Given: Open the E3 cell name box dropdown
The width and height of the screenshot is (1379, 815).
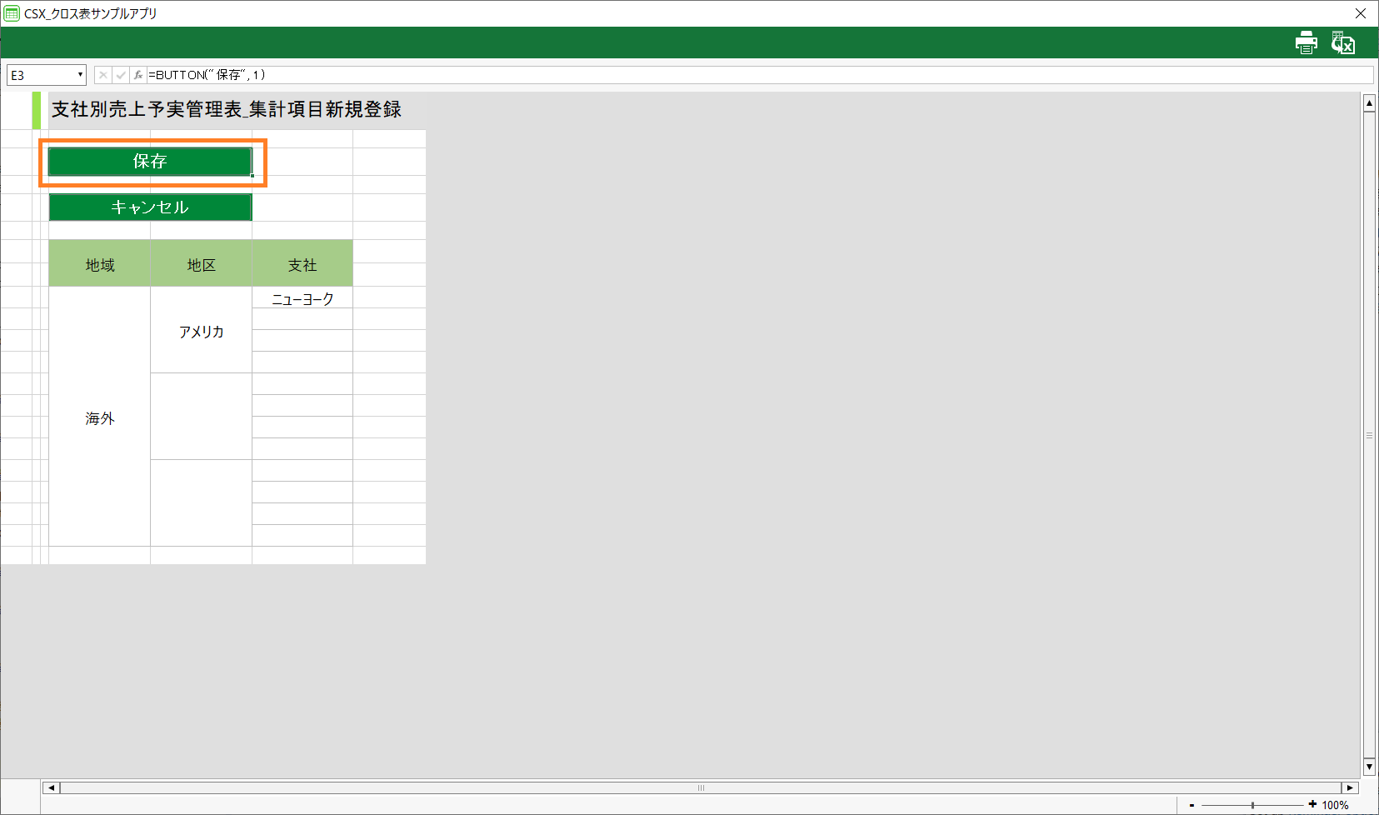Looking at the screenshot, I should pyautogui.click(x=80, y=75).
